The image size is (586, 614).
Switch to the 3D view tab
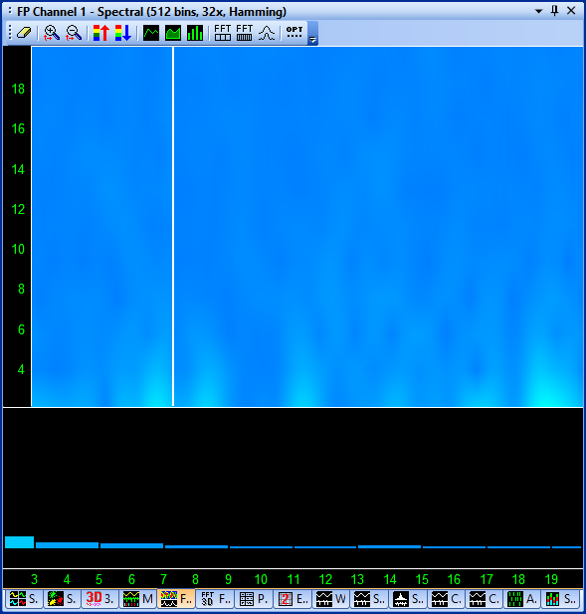(x=99, y=599)
